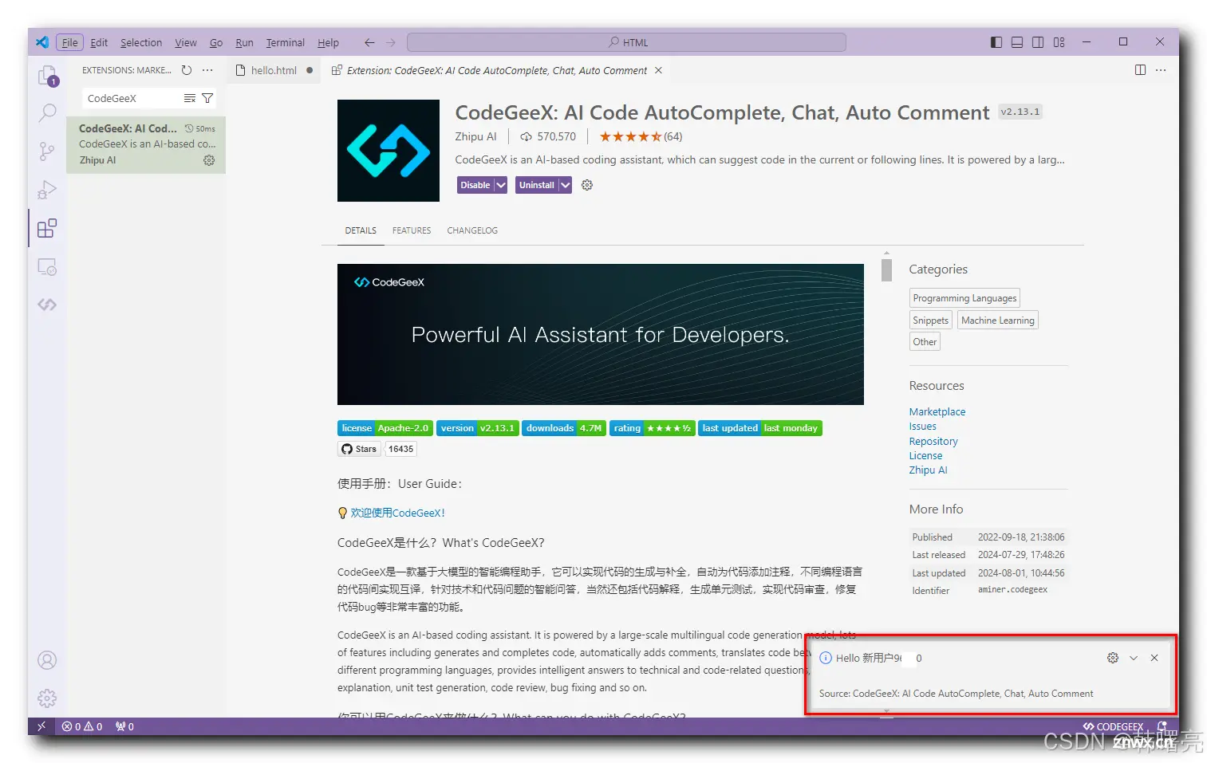Open editor more actions menu

pos(1161,70)
